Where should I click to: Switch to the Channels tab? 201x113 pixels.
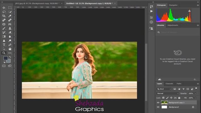pos(169,84)
